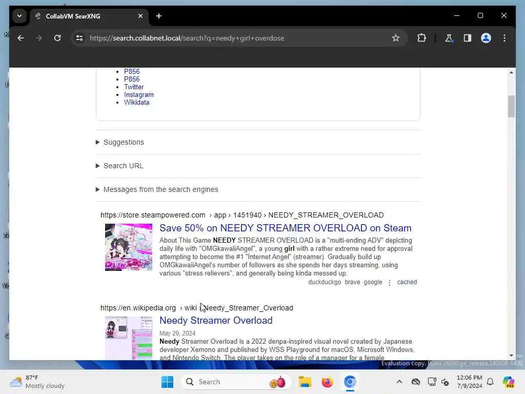Open the notification bell icon

490,382
